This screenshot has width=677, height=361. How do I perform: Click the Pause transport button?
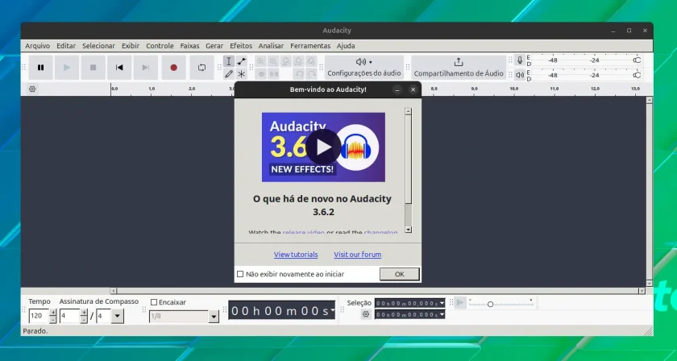point(40,68)
